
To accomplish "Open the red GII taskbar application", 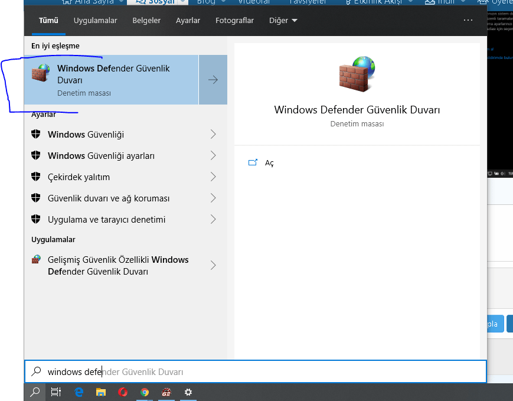I will [166, 392].
